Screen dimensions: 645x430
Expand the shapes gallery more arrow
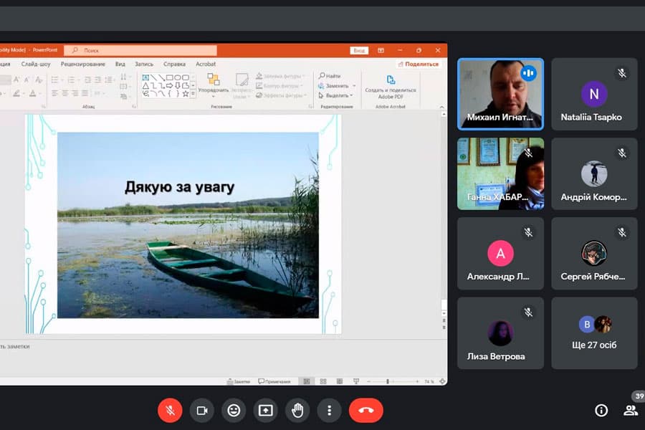tap(193, 94)
